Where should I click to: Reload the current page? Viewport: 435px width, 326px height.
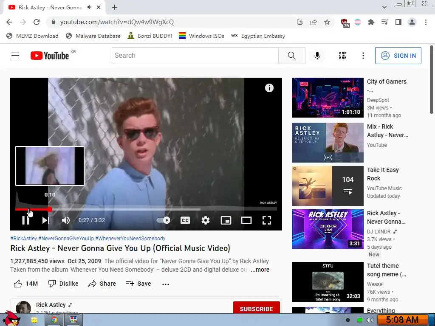tap(37, 22)
